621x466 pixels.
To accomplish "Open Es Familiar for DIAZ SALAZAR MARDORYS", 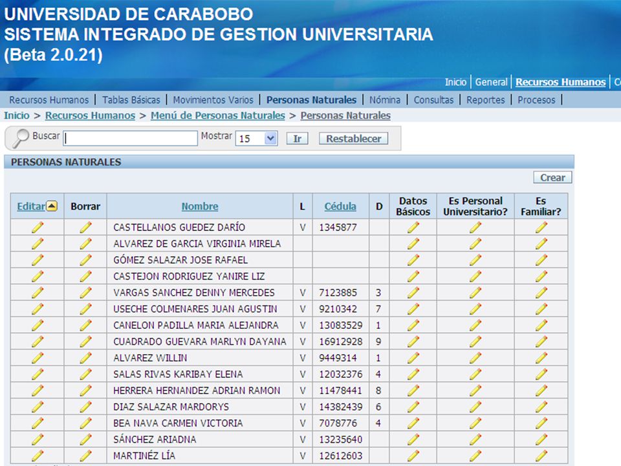I will (x=541, y=406).
